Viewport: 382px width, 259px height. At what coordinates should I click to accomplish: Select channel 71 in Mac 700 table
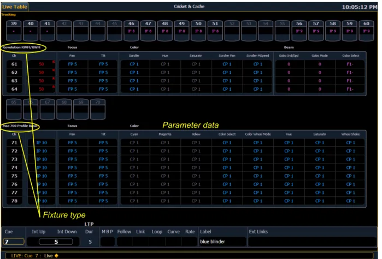(x=14, y=143)
